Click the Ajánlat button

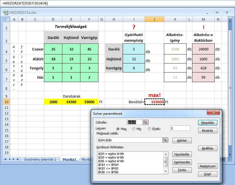click(182, 140)
